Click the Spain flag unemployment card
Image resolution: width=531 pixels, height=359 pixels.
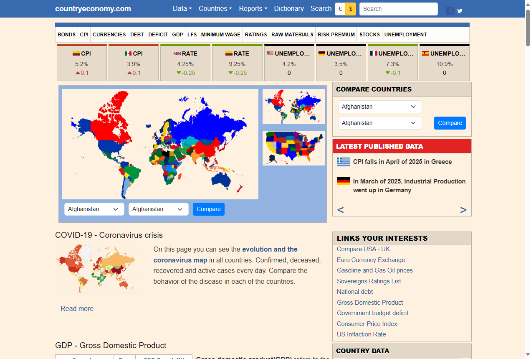pos(426,53)
